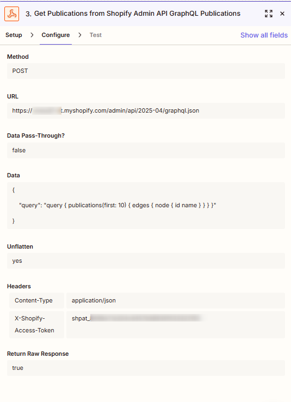
Task: Click the orange Webhooks app icon
Action: [12, 14]
